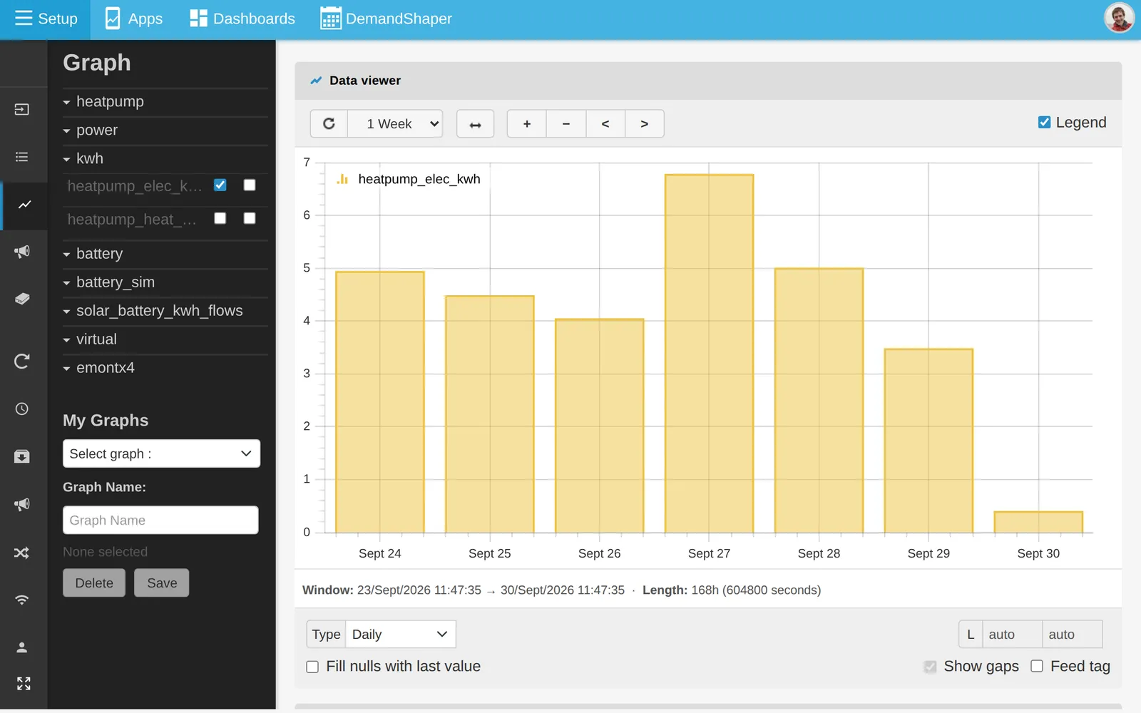Click the Sept 27 bar in chart

[x=709, y=354]
